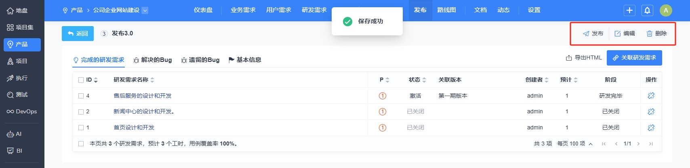Viewport: 690px width, 168px height.
Task: Expand the 公司企业网站建设 product dropdown
Action: [145, 10]
